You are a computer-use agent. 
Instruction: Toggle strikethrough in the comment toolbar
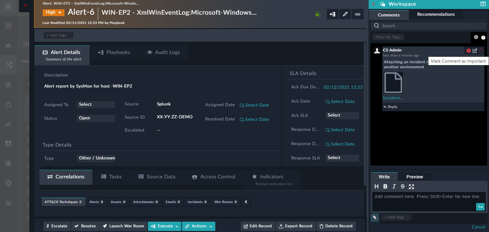click(402, 186)
